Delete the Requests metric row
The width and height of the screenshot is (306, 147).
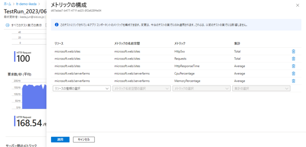coord(293,58)
